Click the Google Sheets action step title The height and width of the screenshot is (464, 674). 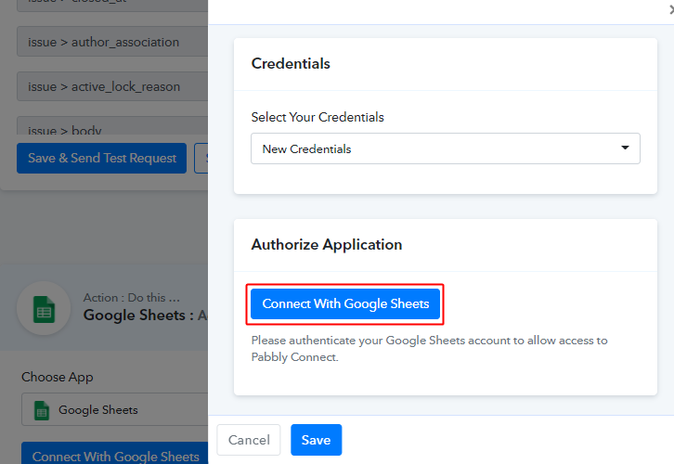point(145,316)
